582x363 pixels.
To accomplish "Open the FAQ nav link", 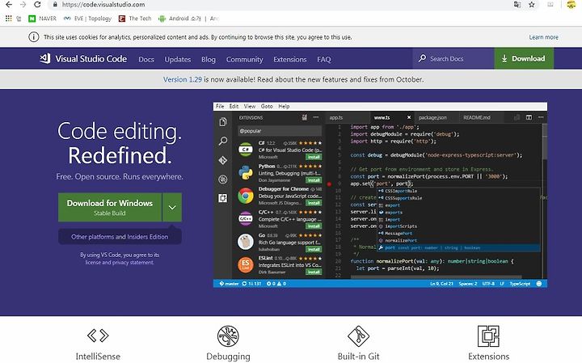I will (324, 59).
